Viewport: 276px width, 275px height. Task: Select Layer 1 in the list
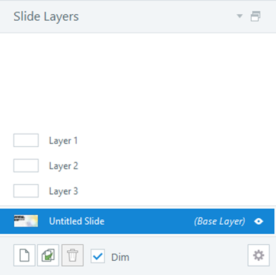coord(137,141)
